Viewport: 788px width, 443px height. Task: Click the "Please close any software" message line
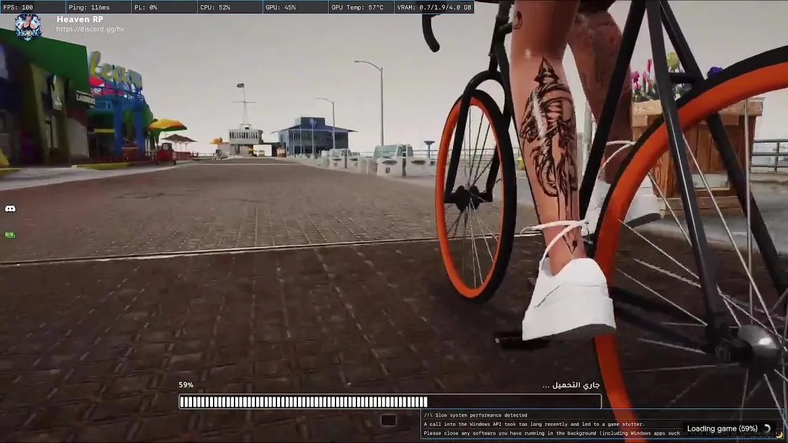[x=551, y=433]
